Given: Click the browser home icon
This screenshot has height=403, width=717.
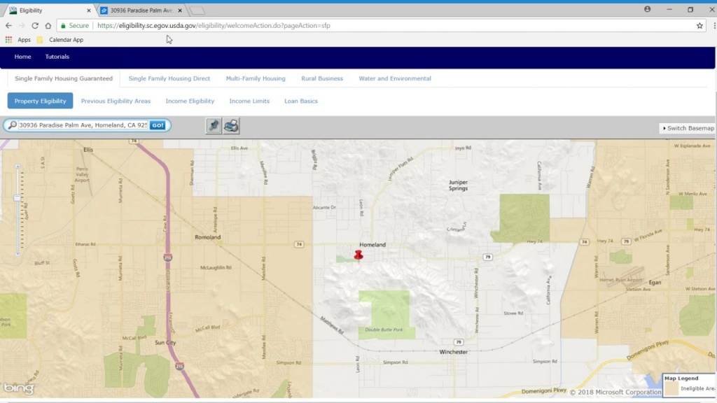Looking at the screenshot, I should click(x=48, y=26).
